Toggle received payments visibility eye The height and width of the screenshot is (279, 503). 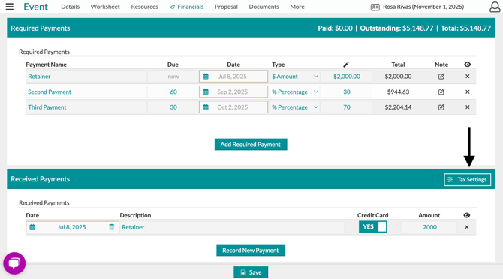tap(467, 215)
